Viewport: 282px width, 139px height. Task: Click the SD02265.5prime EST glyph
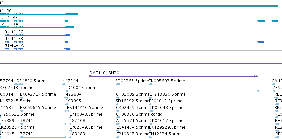pos(117,84)
